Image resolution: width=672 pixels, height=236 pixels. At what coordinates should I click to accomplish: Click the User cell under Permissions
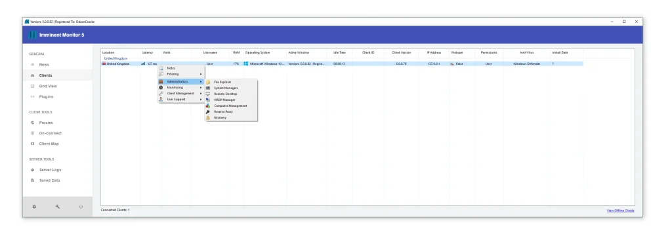488,64
